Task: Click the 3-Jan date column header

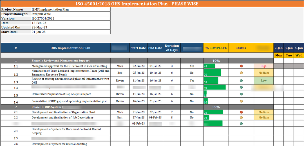Action: 289,48
